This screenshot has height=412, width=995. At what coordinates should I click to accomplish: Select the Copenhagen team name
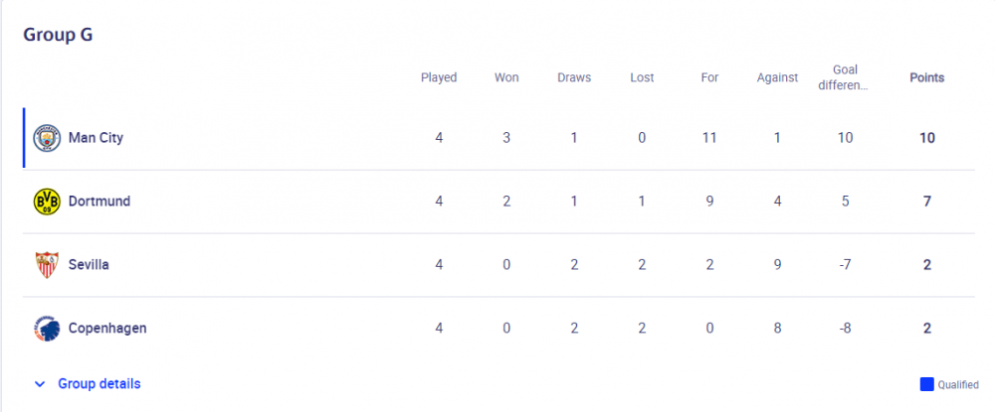tap(106, 329)
